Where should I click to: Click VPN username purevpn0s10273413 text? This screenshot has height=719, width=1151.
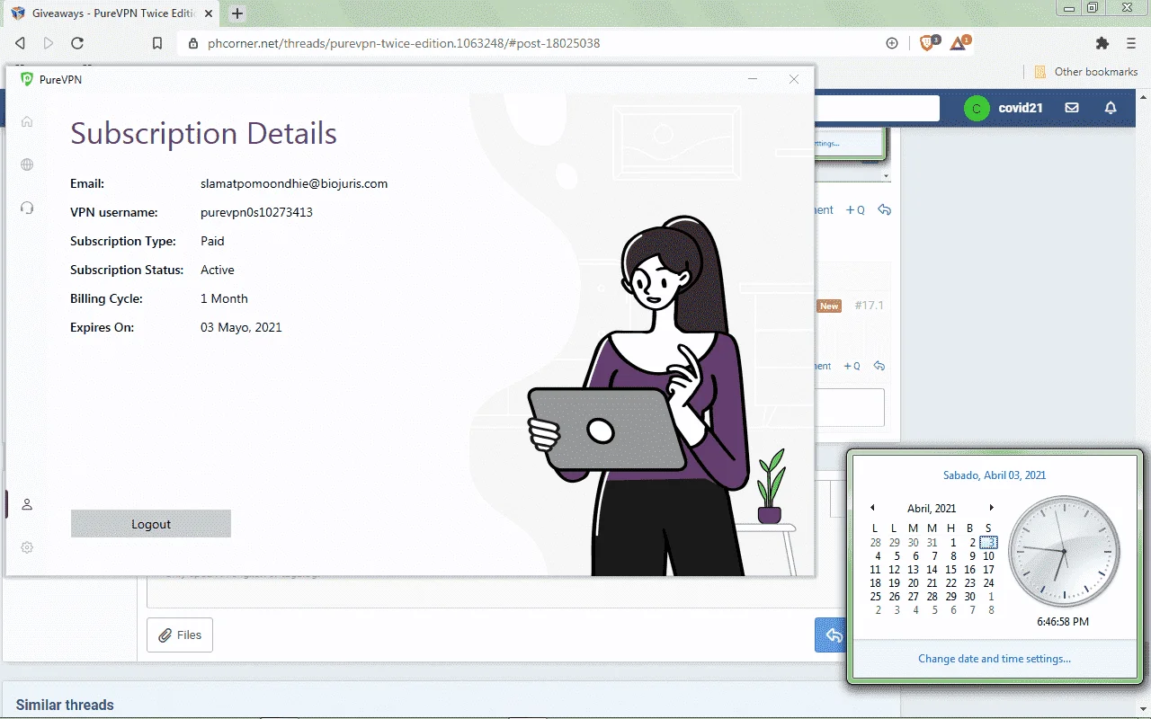tap(256, 212)
